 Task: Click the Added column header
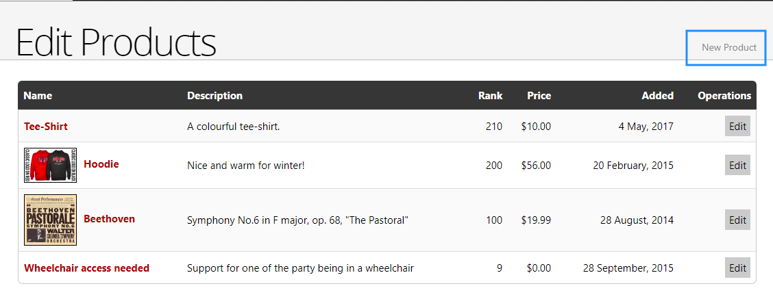pyautogui.click(x=657, y=96)
